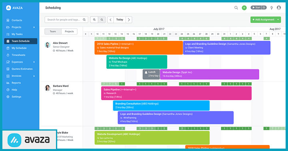The width and height of the screenshot is (288, 151).
Task: Go to previous date range
Action: pos(110,20)
